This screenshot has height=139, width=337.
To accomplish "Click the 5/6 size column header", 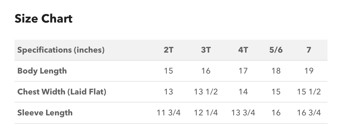I will pos(276,50).
